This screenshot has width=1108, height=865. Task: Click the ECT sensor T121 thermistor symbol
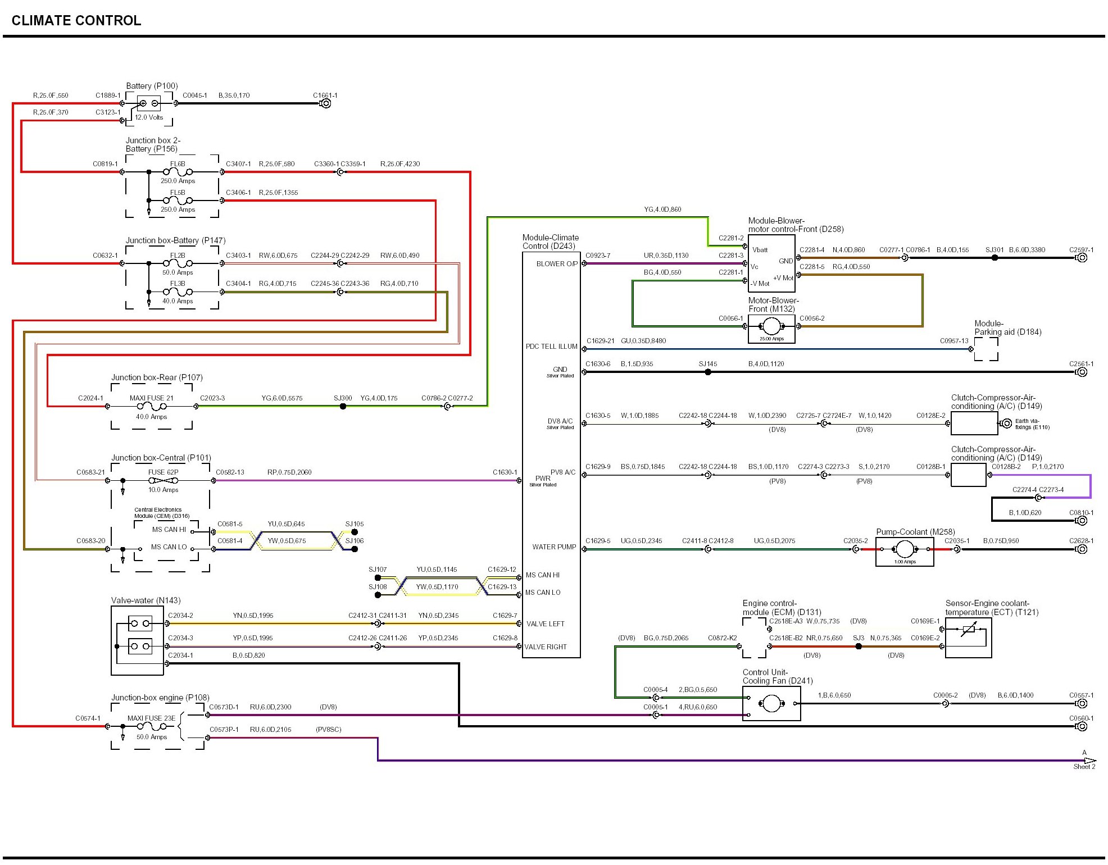[969, 630]
